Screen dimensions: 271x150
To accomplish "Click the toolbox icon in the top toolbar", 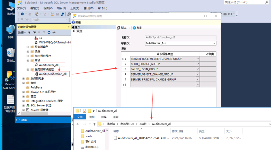I will 225,14.
